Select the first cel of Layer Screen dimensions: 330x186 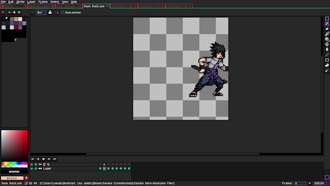click(x=100, y=169)
